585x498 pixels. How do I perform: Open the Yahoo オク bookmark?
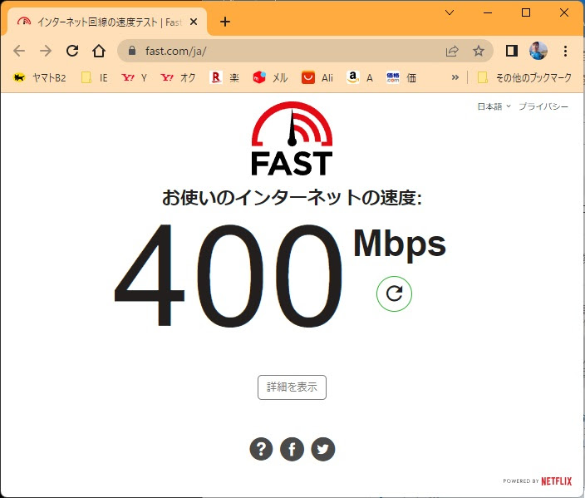(x=178, y=77)
